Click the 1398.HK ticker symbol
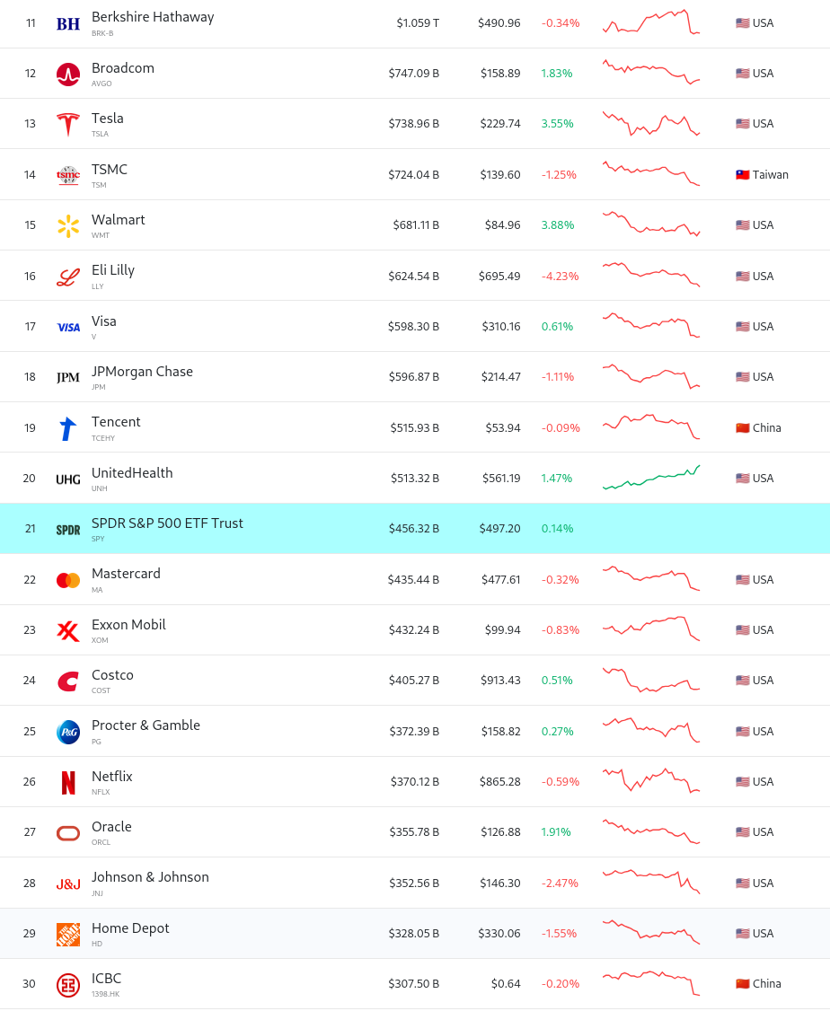 click(106, 994)
